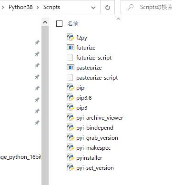This screenshot has width=172, height=185.
Task: Select the futurize-script text file icon
Action: 70,57
